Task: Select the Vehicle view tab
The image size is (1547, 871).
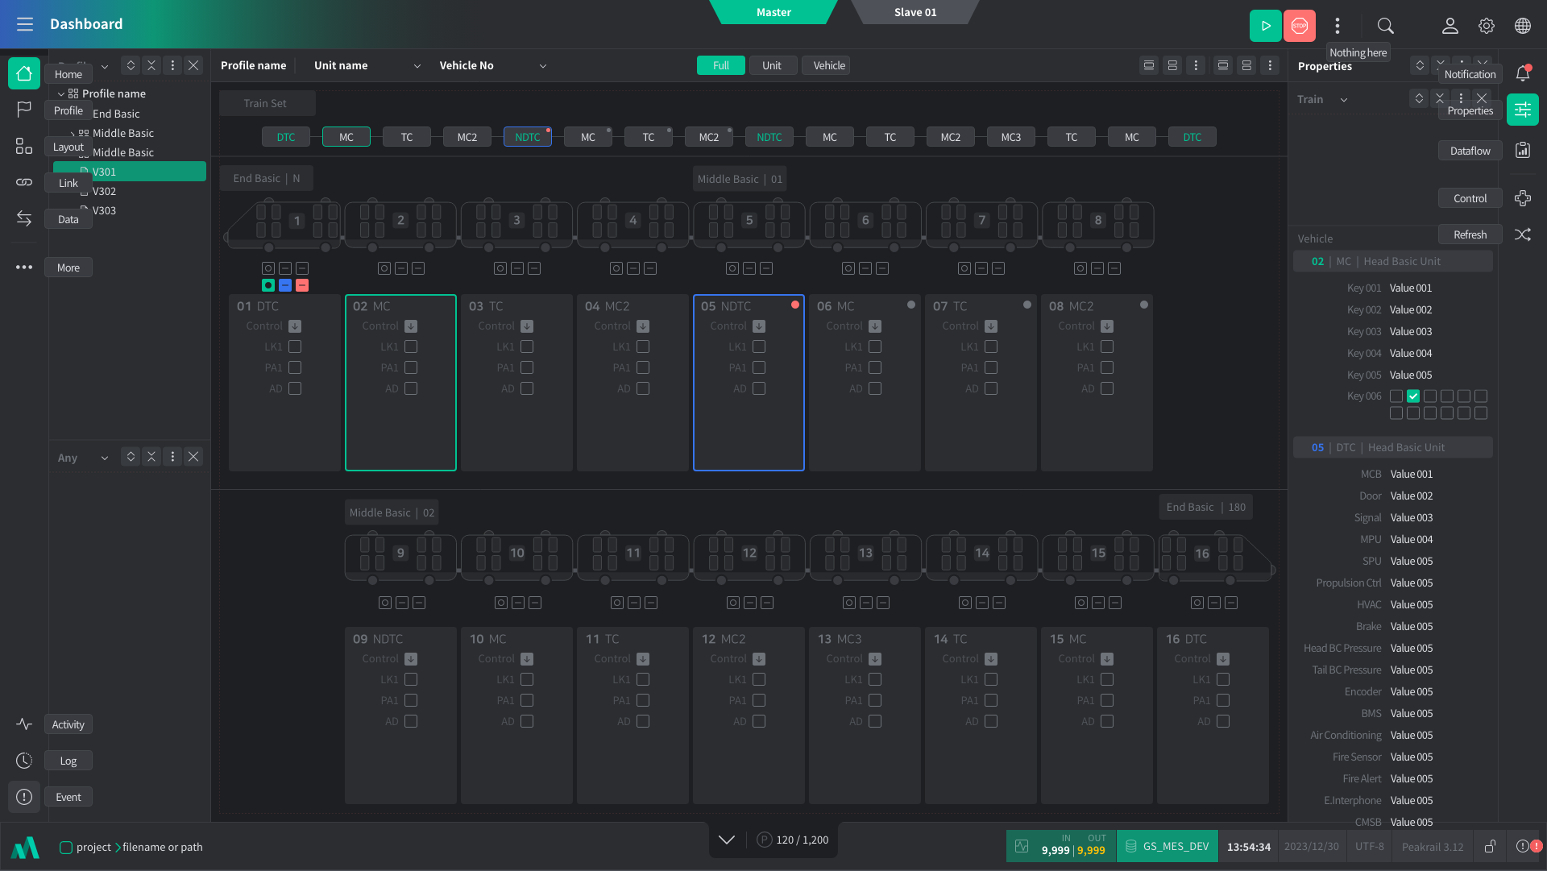Action: (829, 66)
